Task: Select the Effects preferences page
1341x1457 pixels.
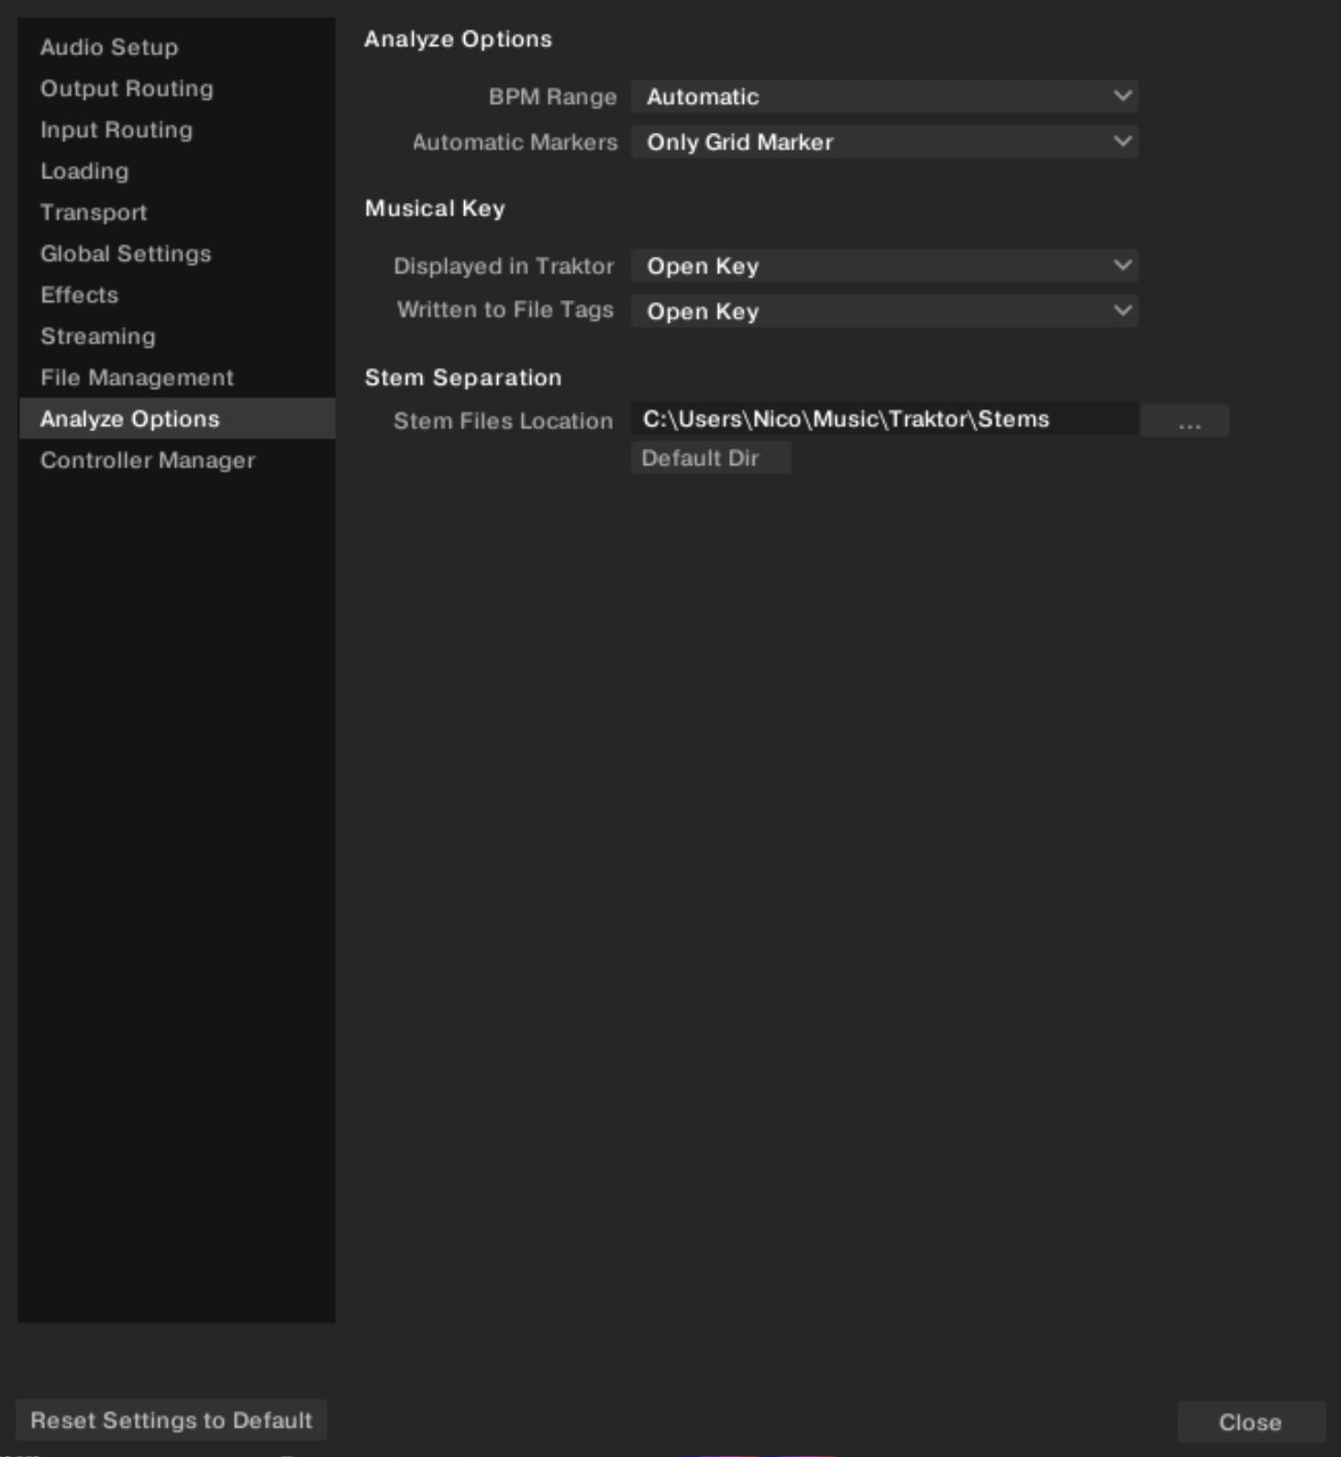Action: coord(176,295)
